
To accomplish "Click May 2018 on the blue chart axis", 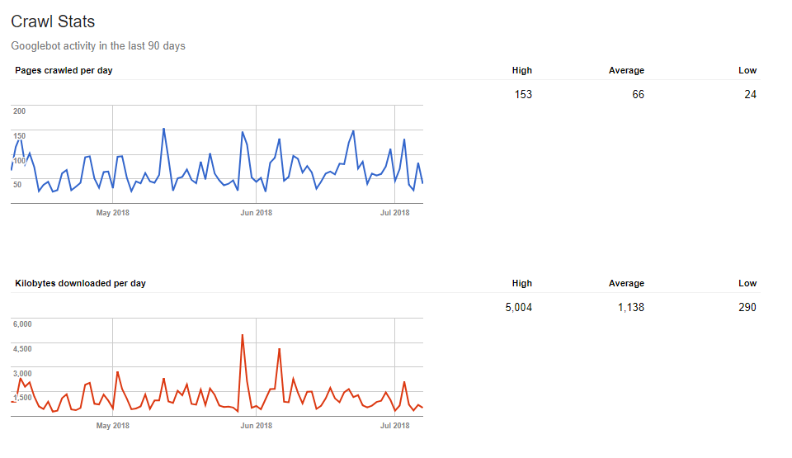I will 113,213.
